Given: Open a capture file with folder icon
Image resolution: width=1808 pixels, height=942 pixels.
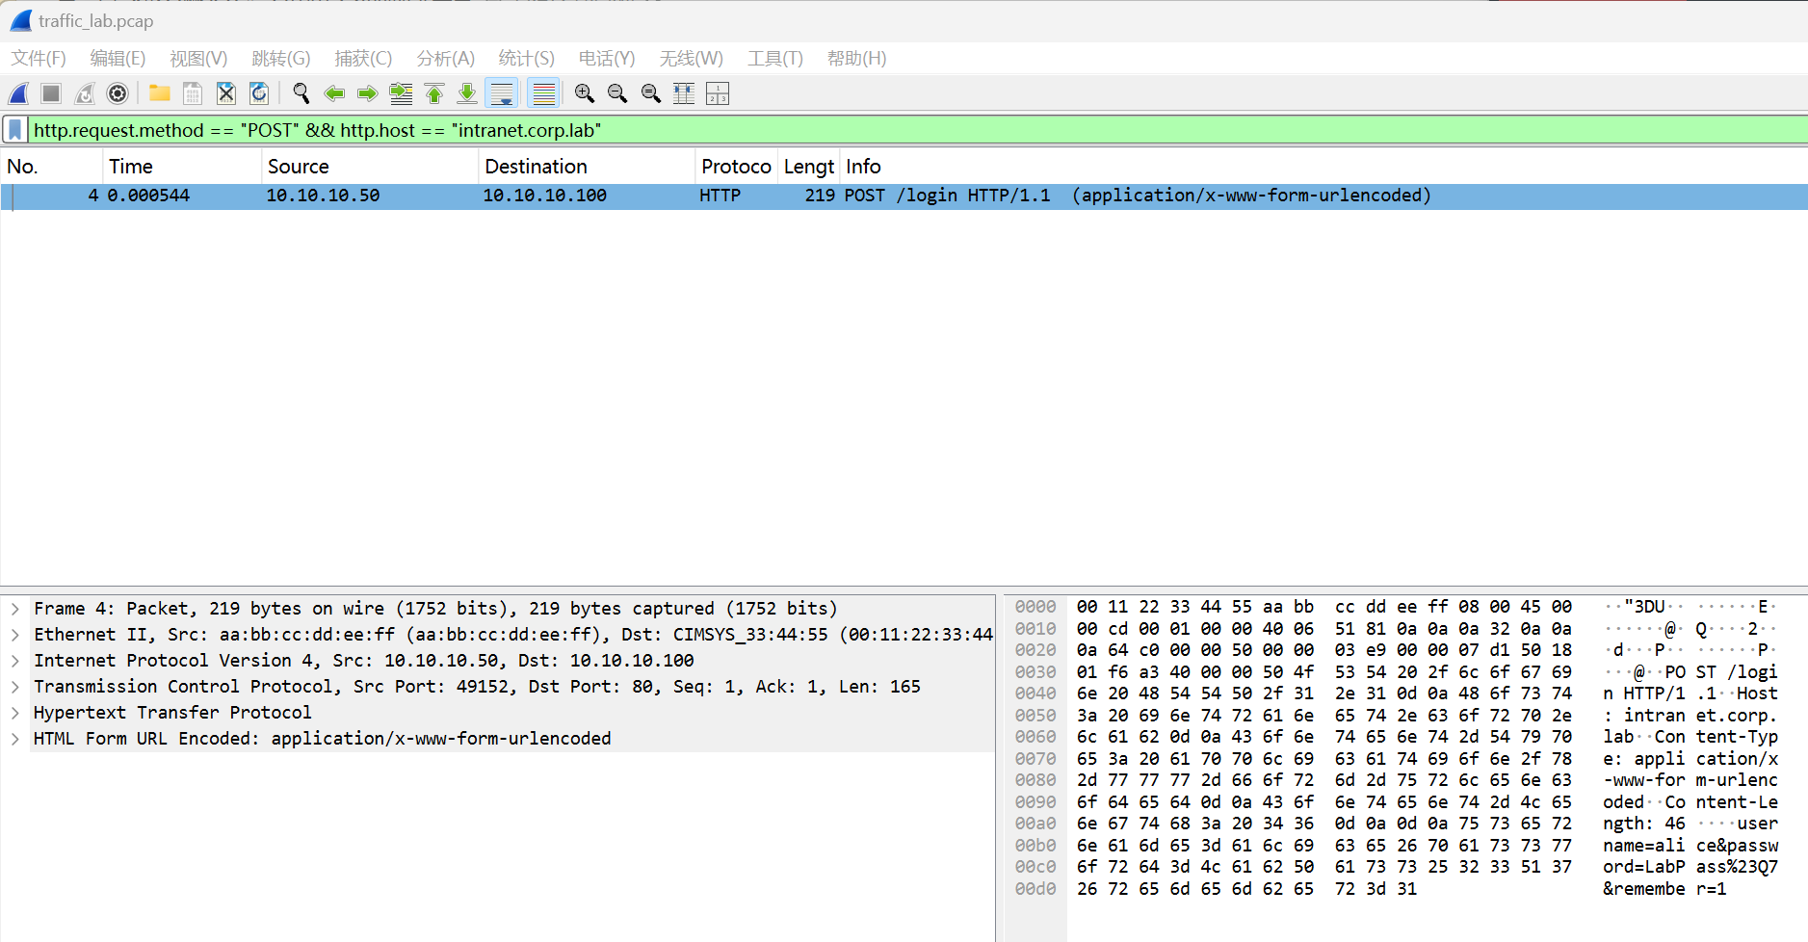Looking at the screenshot, I should click(159, 93).
